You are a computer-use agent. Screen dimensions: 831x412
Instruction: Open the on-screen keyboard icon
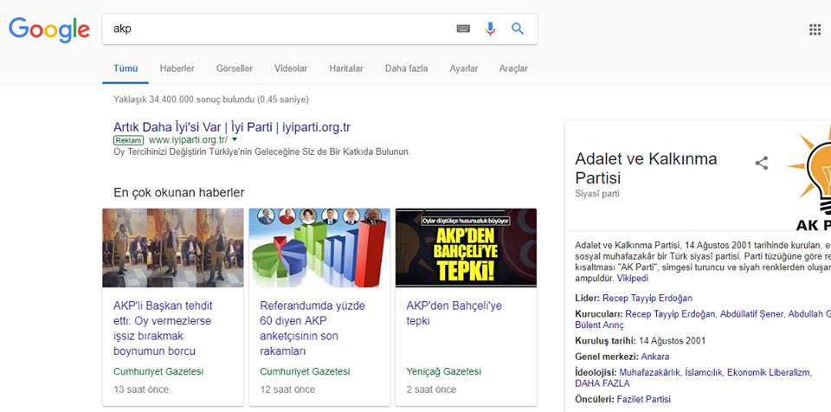[463, 29]
